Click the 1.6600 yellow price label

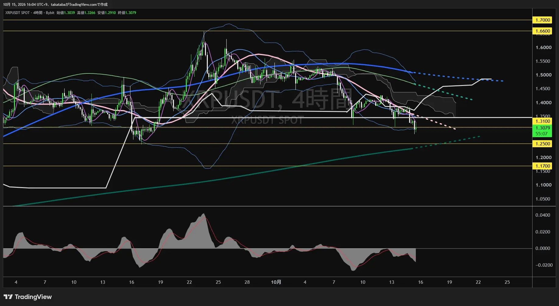pyautogui.click(x=543, y=31)
